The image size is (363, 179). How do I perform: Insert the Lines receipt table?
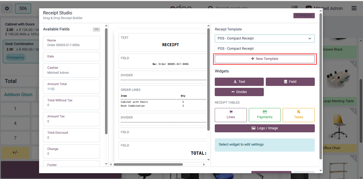[231, 115]
